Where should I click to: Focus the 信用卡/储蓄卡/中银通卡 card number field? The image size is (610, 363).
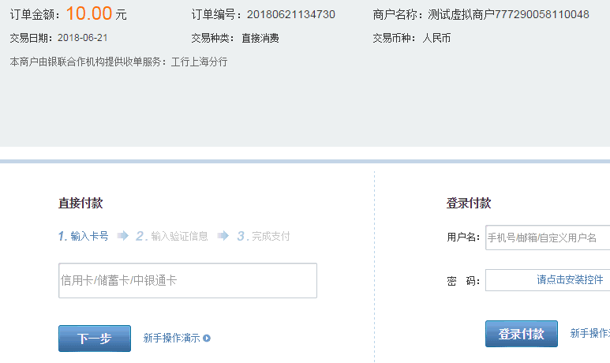(x=188, y=280)
